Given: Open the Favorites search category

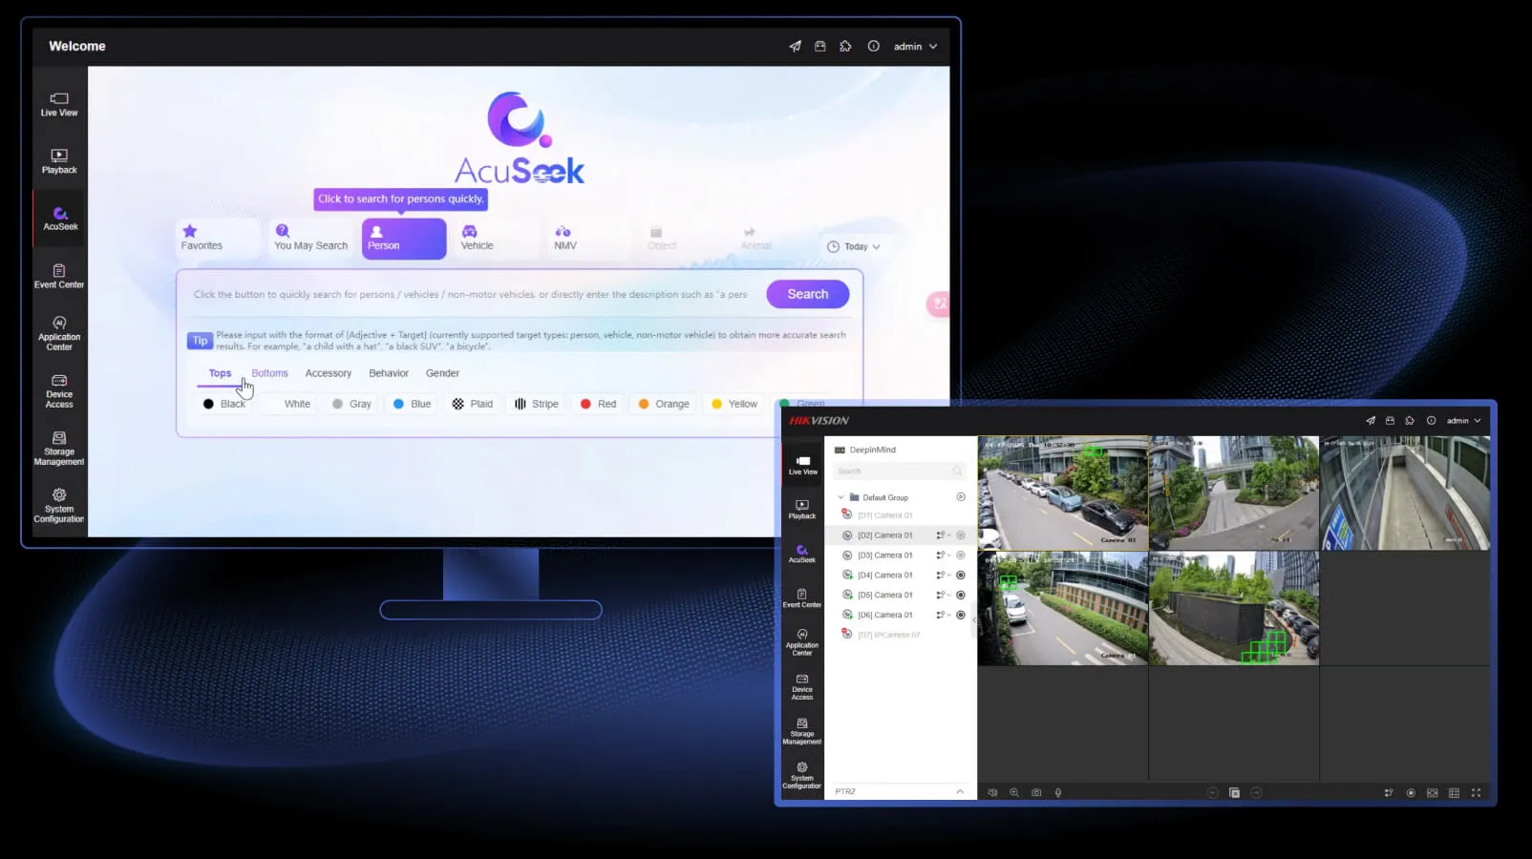Looking at the screenshot, I should coord(202,238).
